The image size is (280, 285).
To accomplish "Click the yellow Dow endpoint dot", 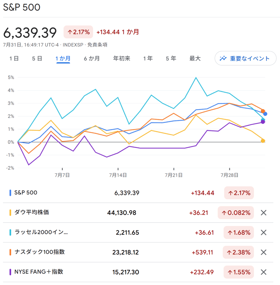I will pyautogui.click(x=263, y=141).
